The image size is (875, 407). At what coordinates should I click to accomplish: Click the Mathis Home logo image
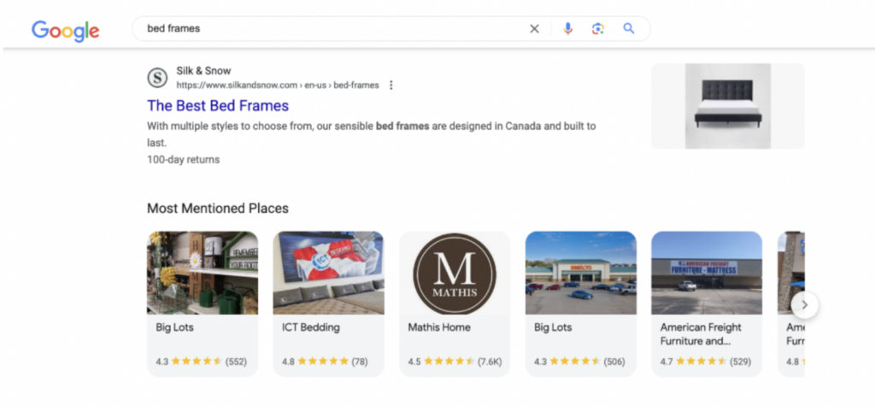pyautogui.click(x=455, y=273)
